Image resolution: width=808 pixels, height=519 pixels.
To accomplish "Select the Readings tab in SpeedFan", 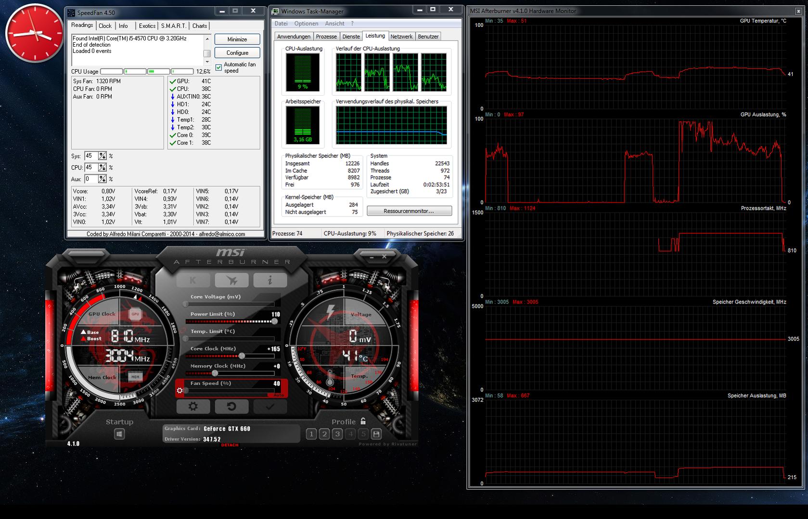I will [82, 25].
